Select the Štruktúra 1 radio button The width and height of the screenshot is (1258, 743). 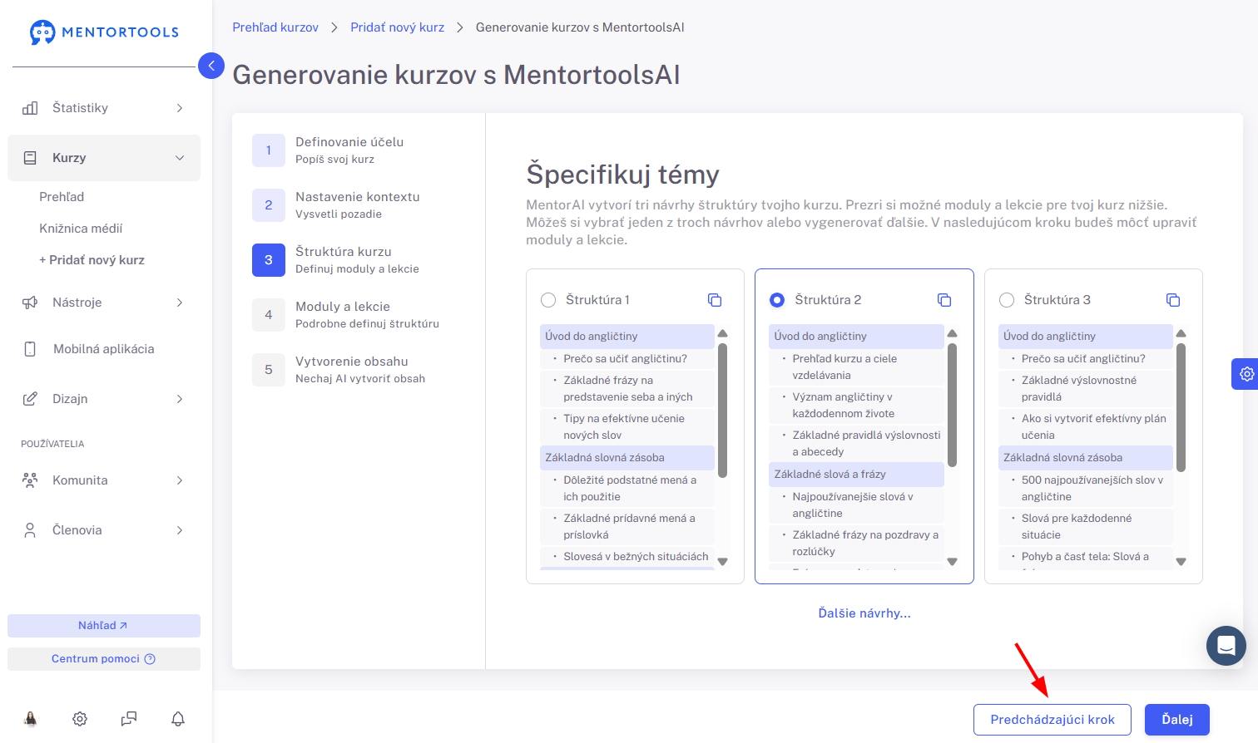[548, 300]
